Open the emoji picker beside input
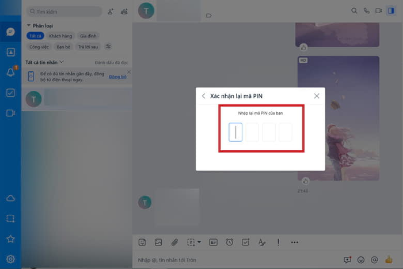This screenshot has height=269, width=403. 361,260
